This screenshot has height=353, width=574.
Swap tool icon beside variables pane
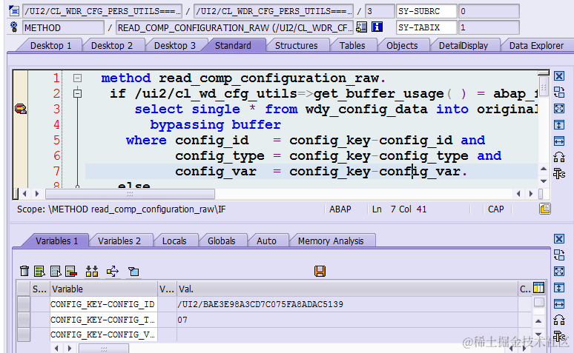(559, 255)
